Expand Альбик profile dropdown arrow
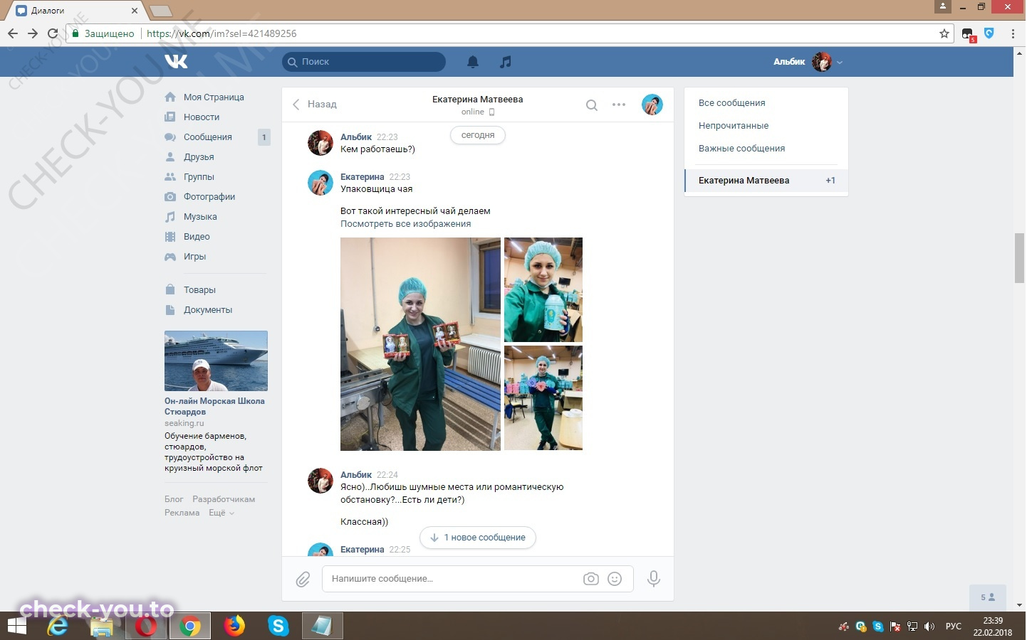This screenshot has width=1027, height=640. tap(840, 63)
